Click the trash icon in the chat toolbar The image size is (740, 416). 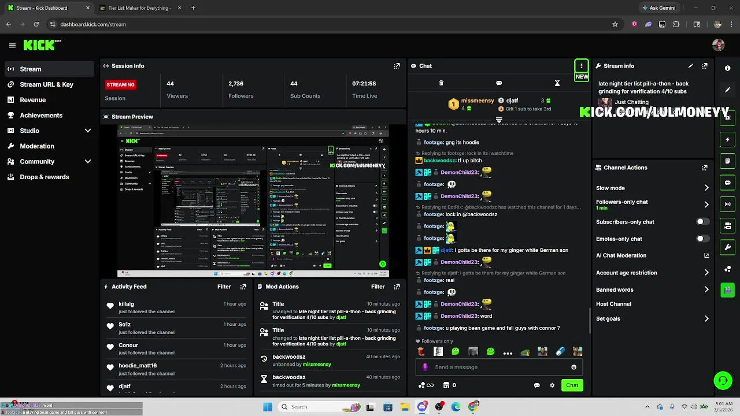[441, 83]
